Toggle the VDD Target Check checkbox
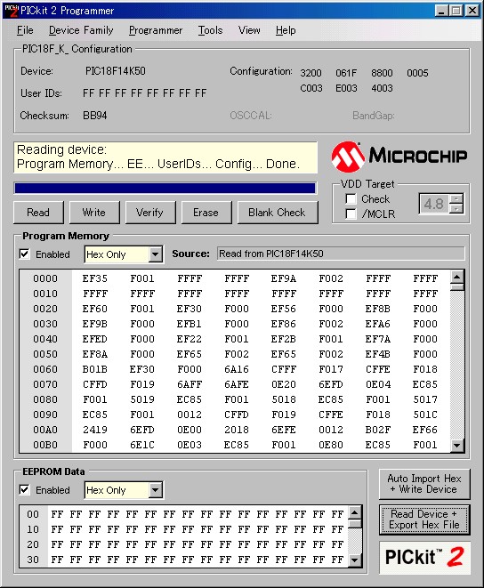This screenshot has height=588, width=484. [x=351, y=198]
